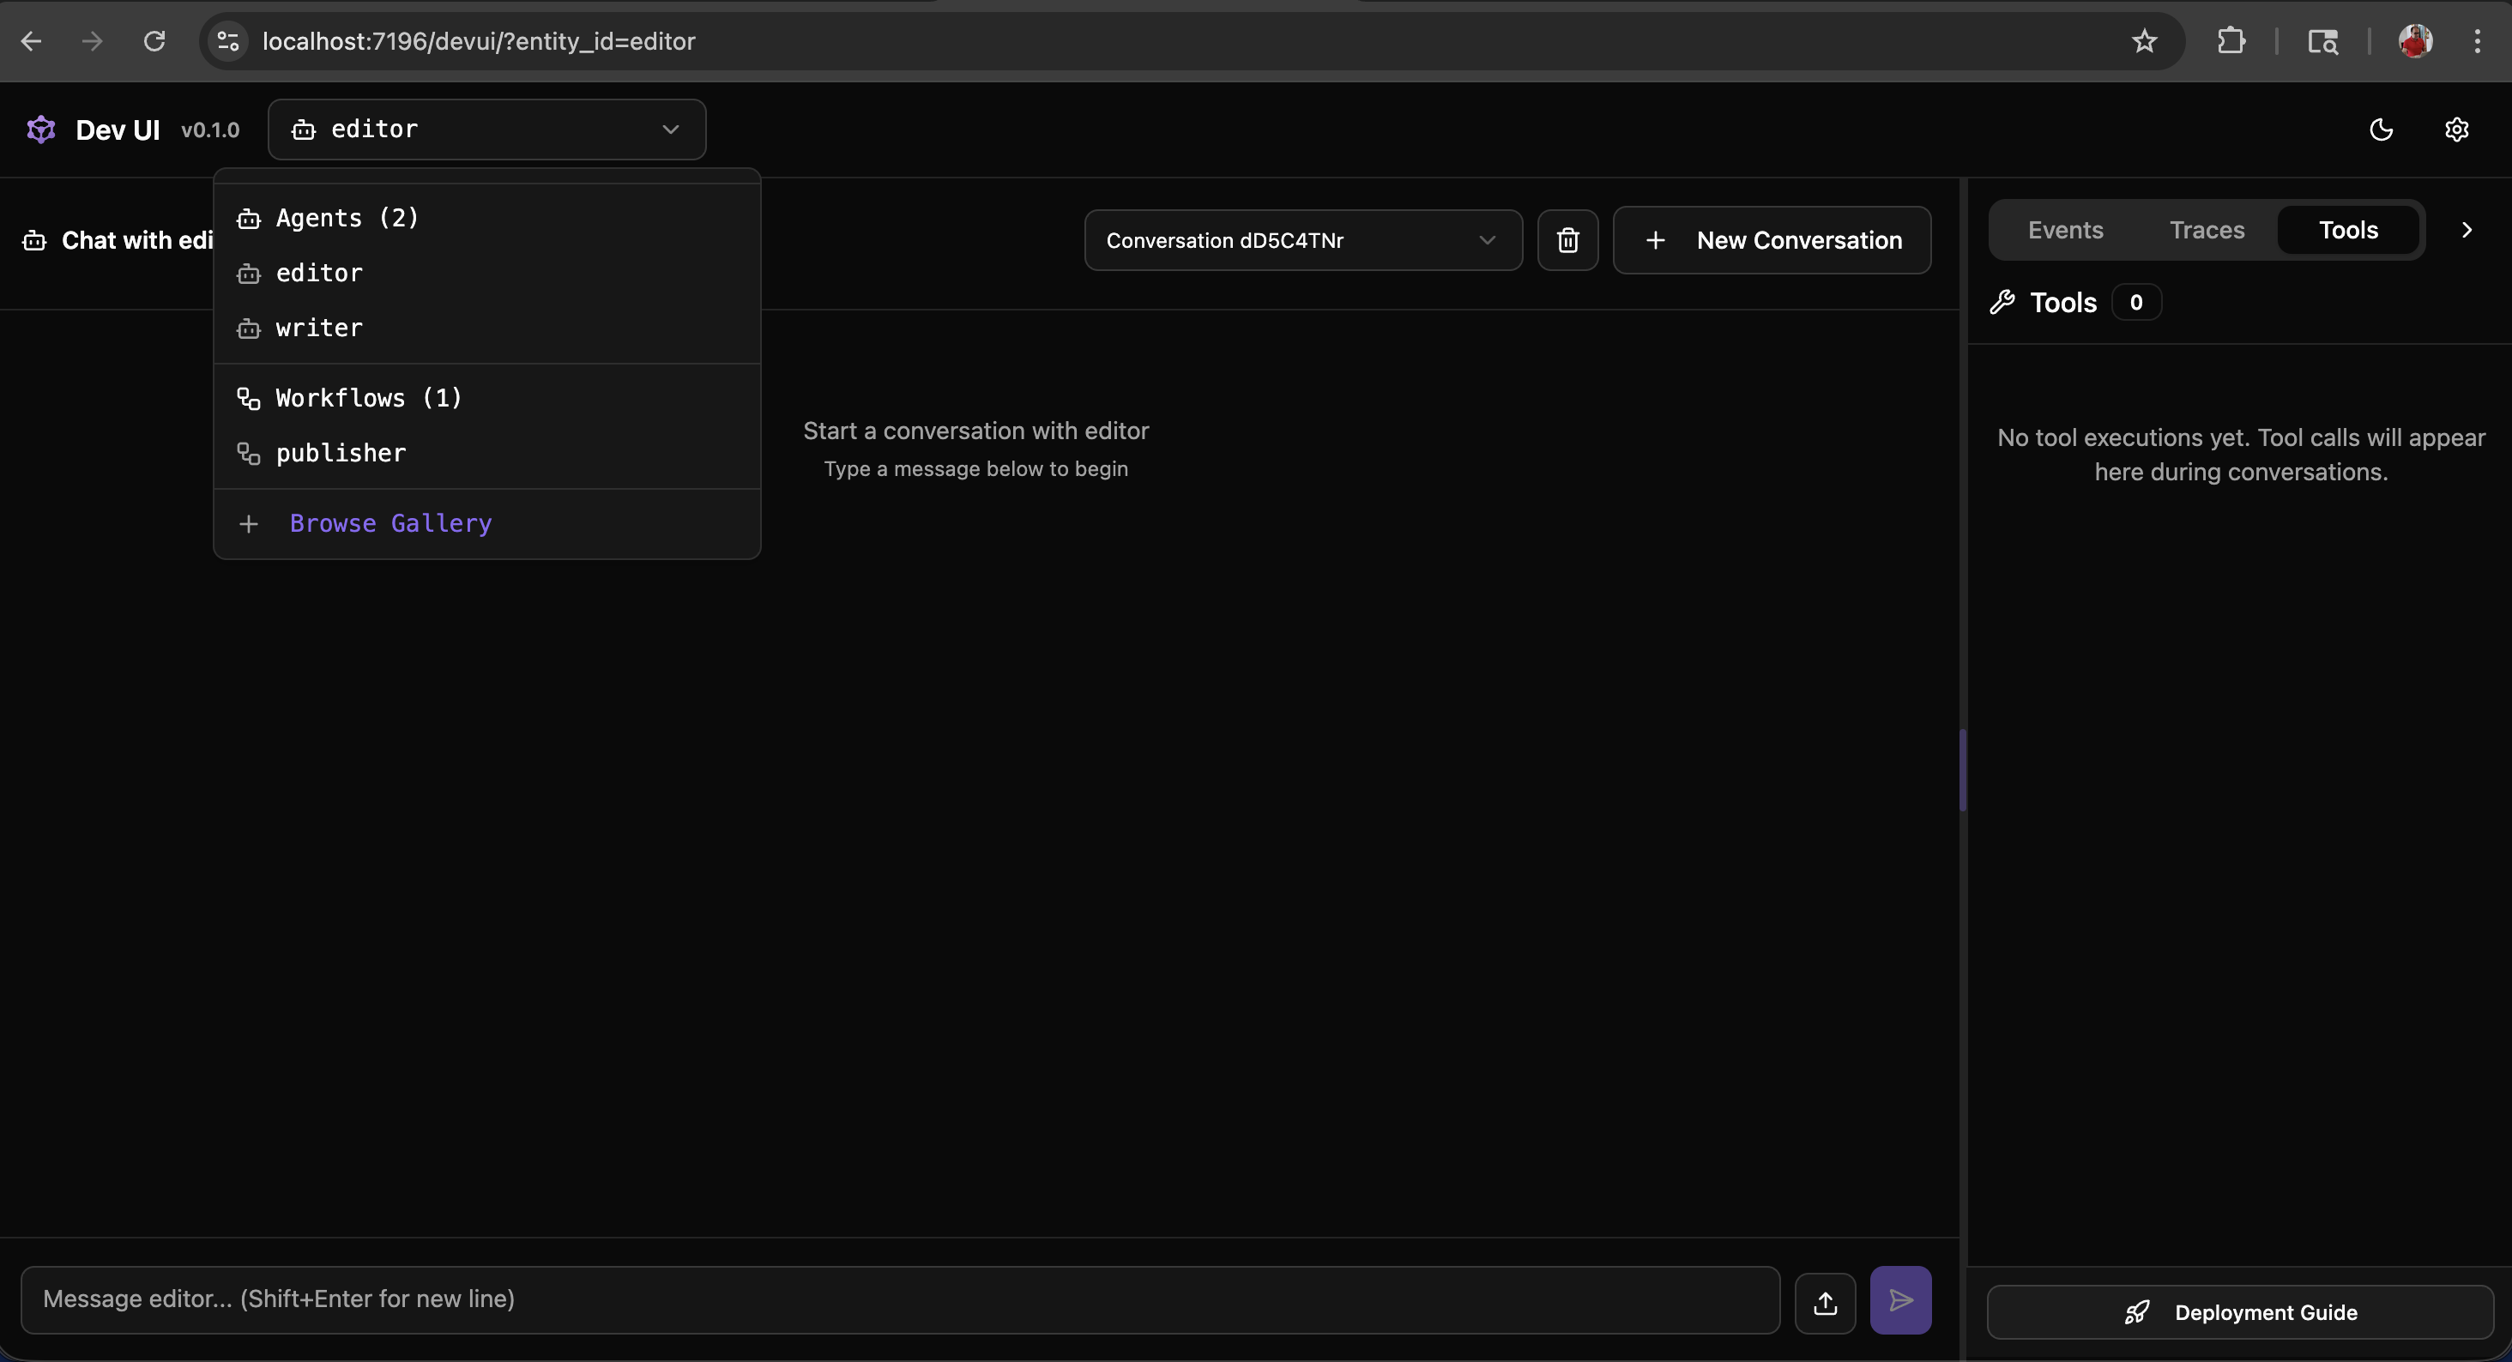Bookmark page with star icon
Image resolution: width=2512 pixels, height=1362 pixels.
[2143, 41]
